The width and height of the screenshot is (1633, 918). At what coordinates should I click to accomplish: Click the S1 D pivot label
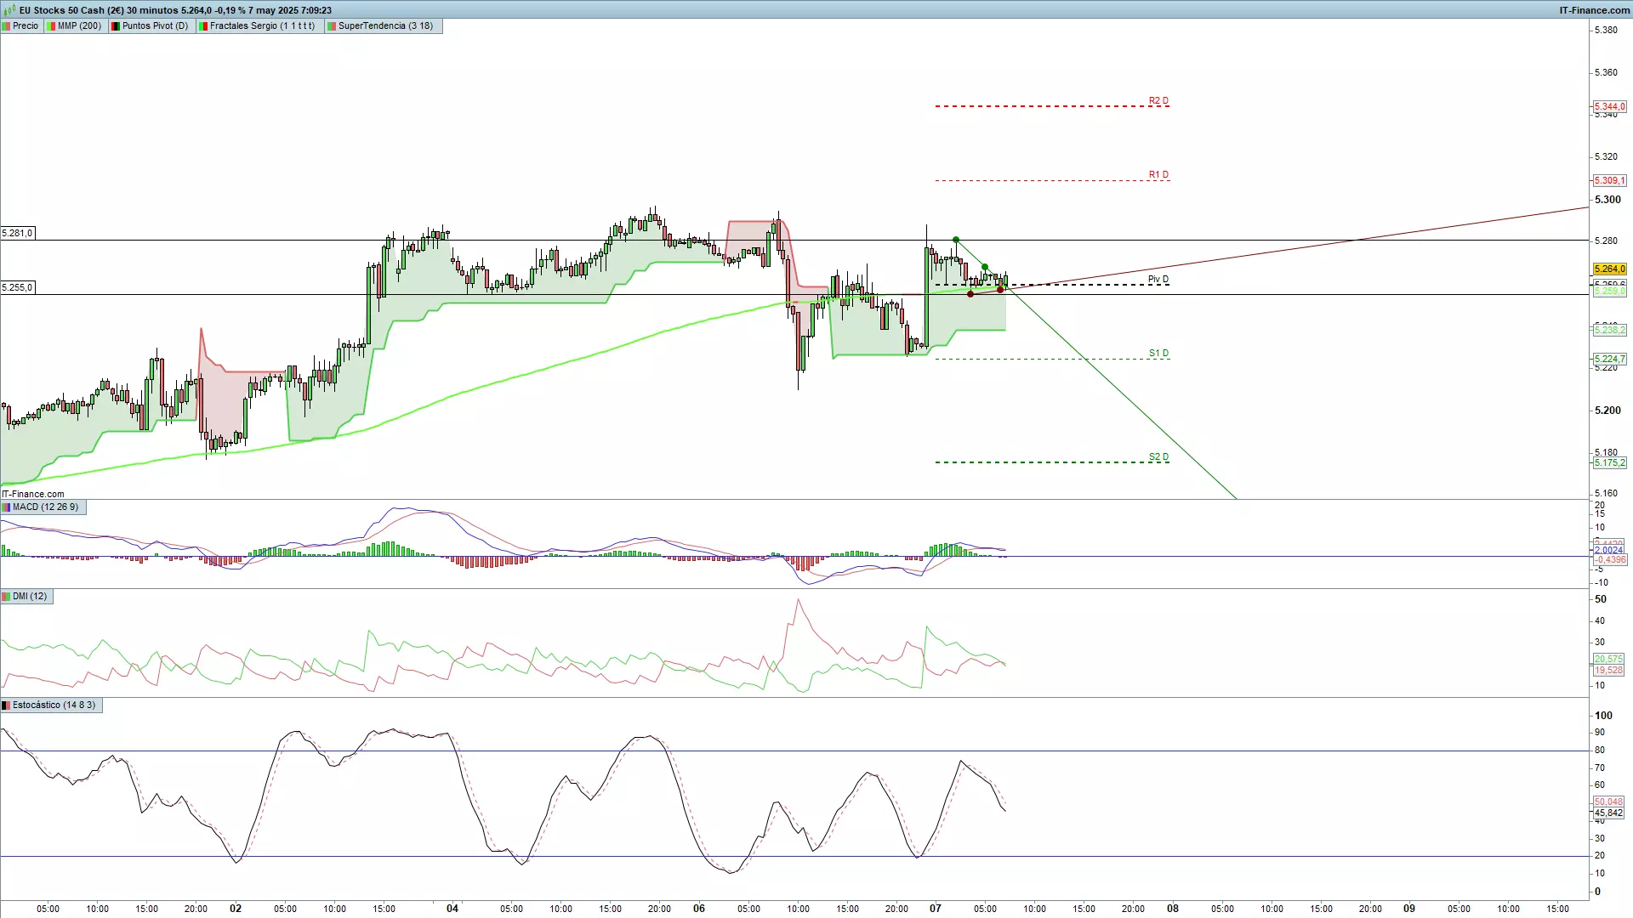[x=1158, y=353]
